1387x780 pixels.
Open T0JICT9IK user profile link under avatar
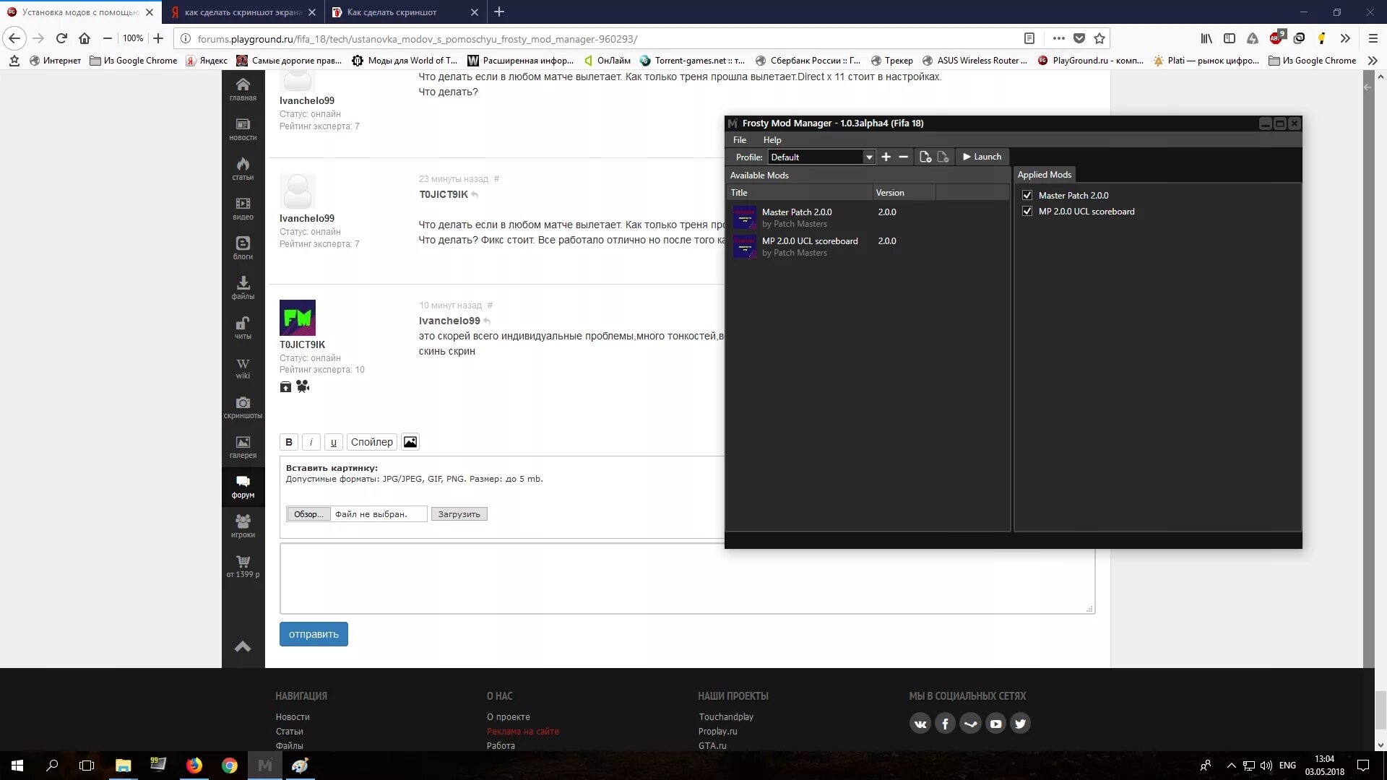tap(303, 344)
